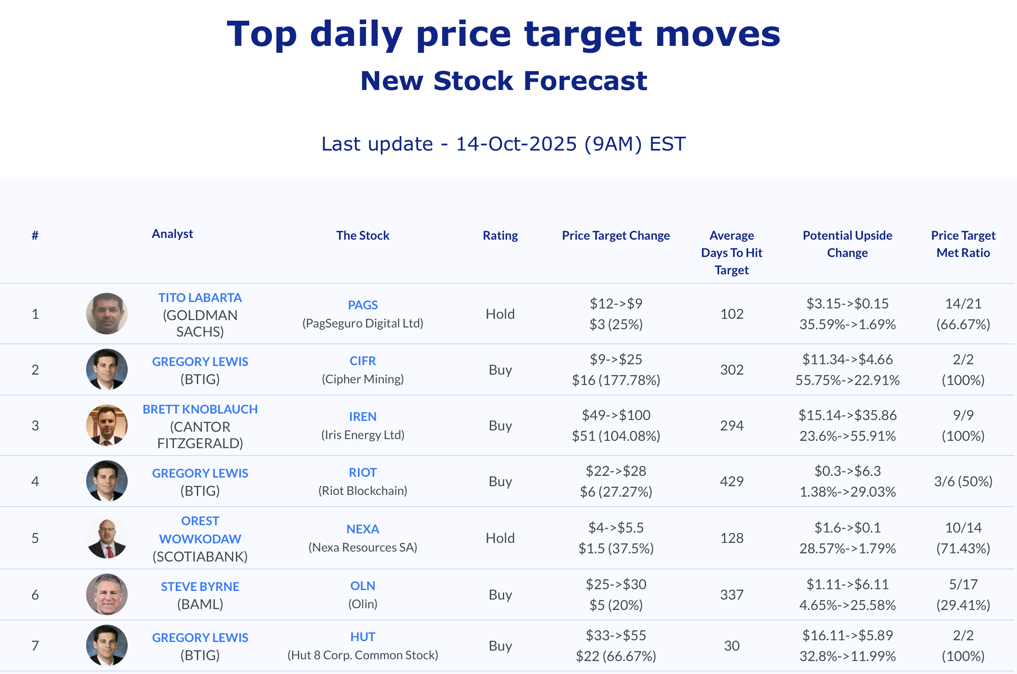The image size is (1017, 674).
Task: Open the NEXA stock link
Action: 363,529
